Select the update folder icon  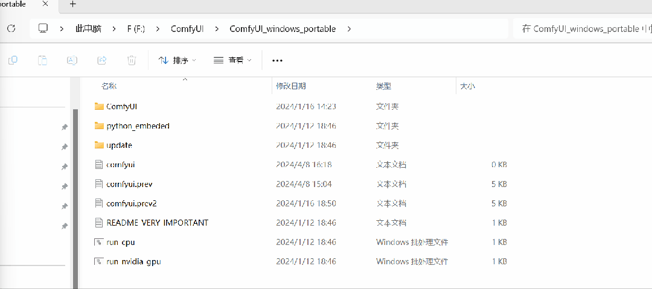tap(99, 145)
